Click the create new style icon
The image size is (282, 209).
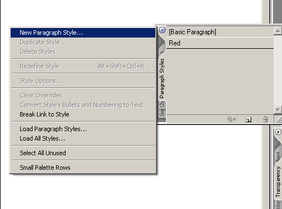(248, 119)
